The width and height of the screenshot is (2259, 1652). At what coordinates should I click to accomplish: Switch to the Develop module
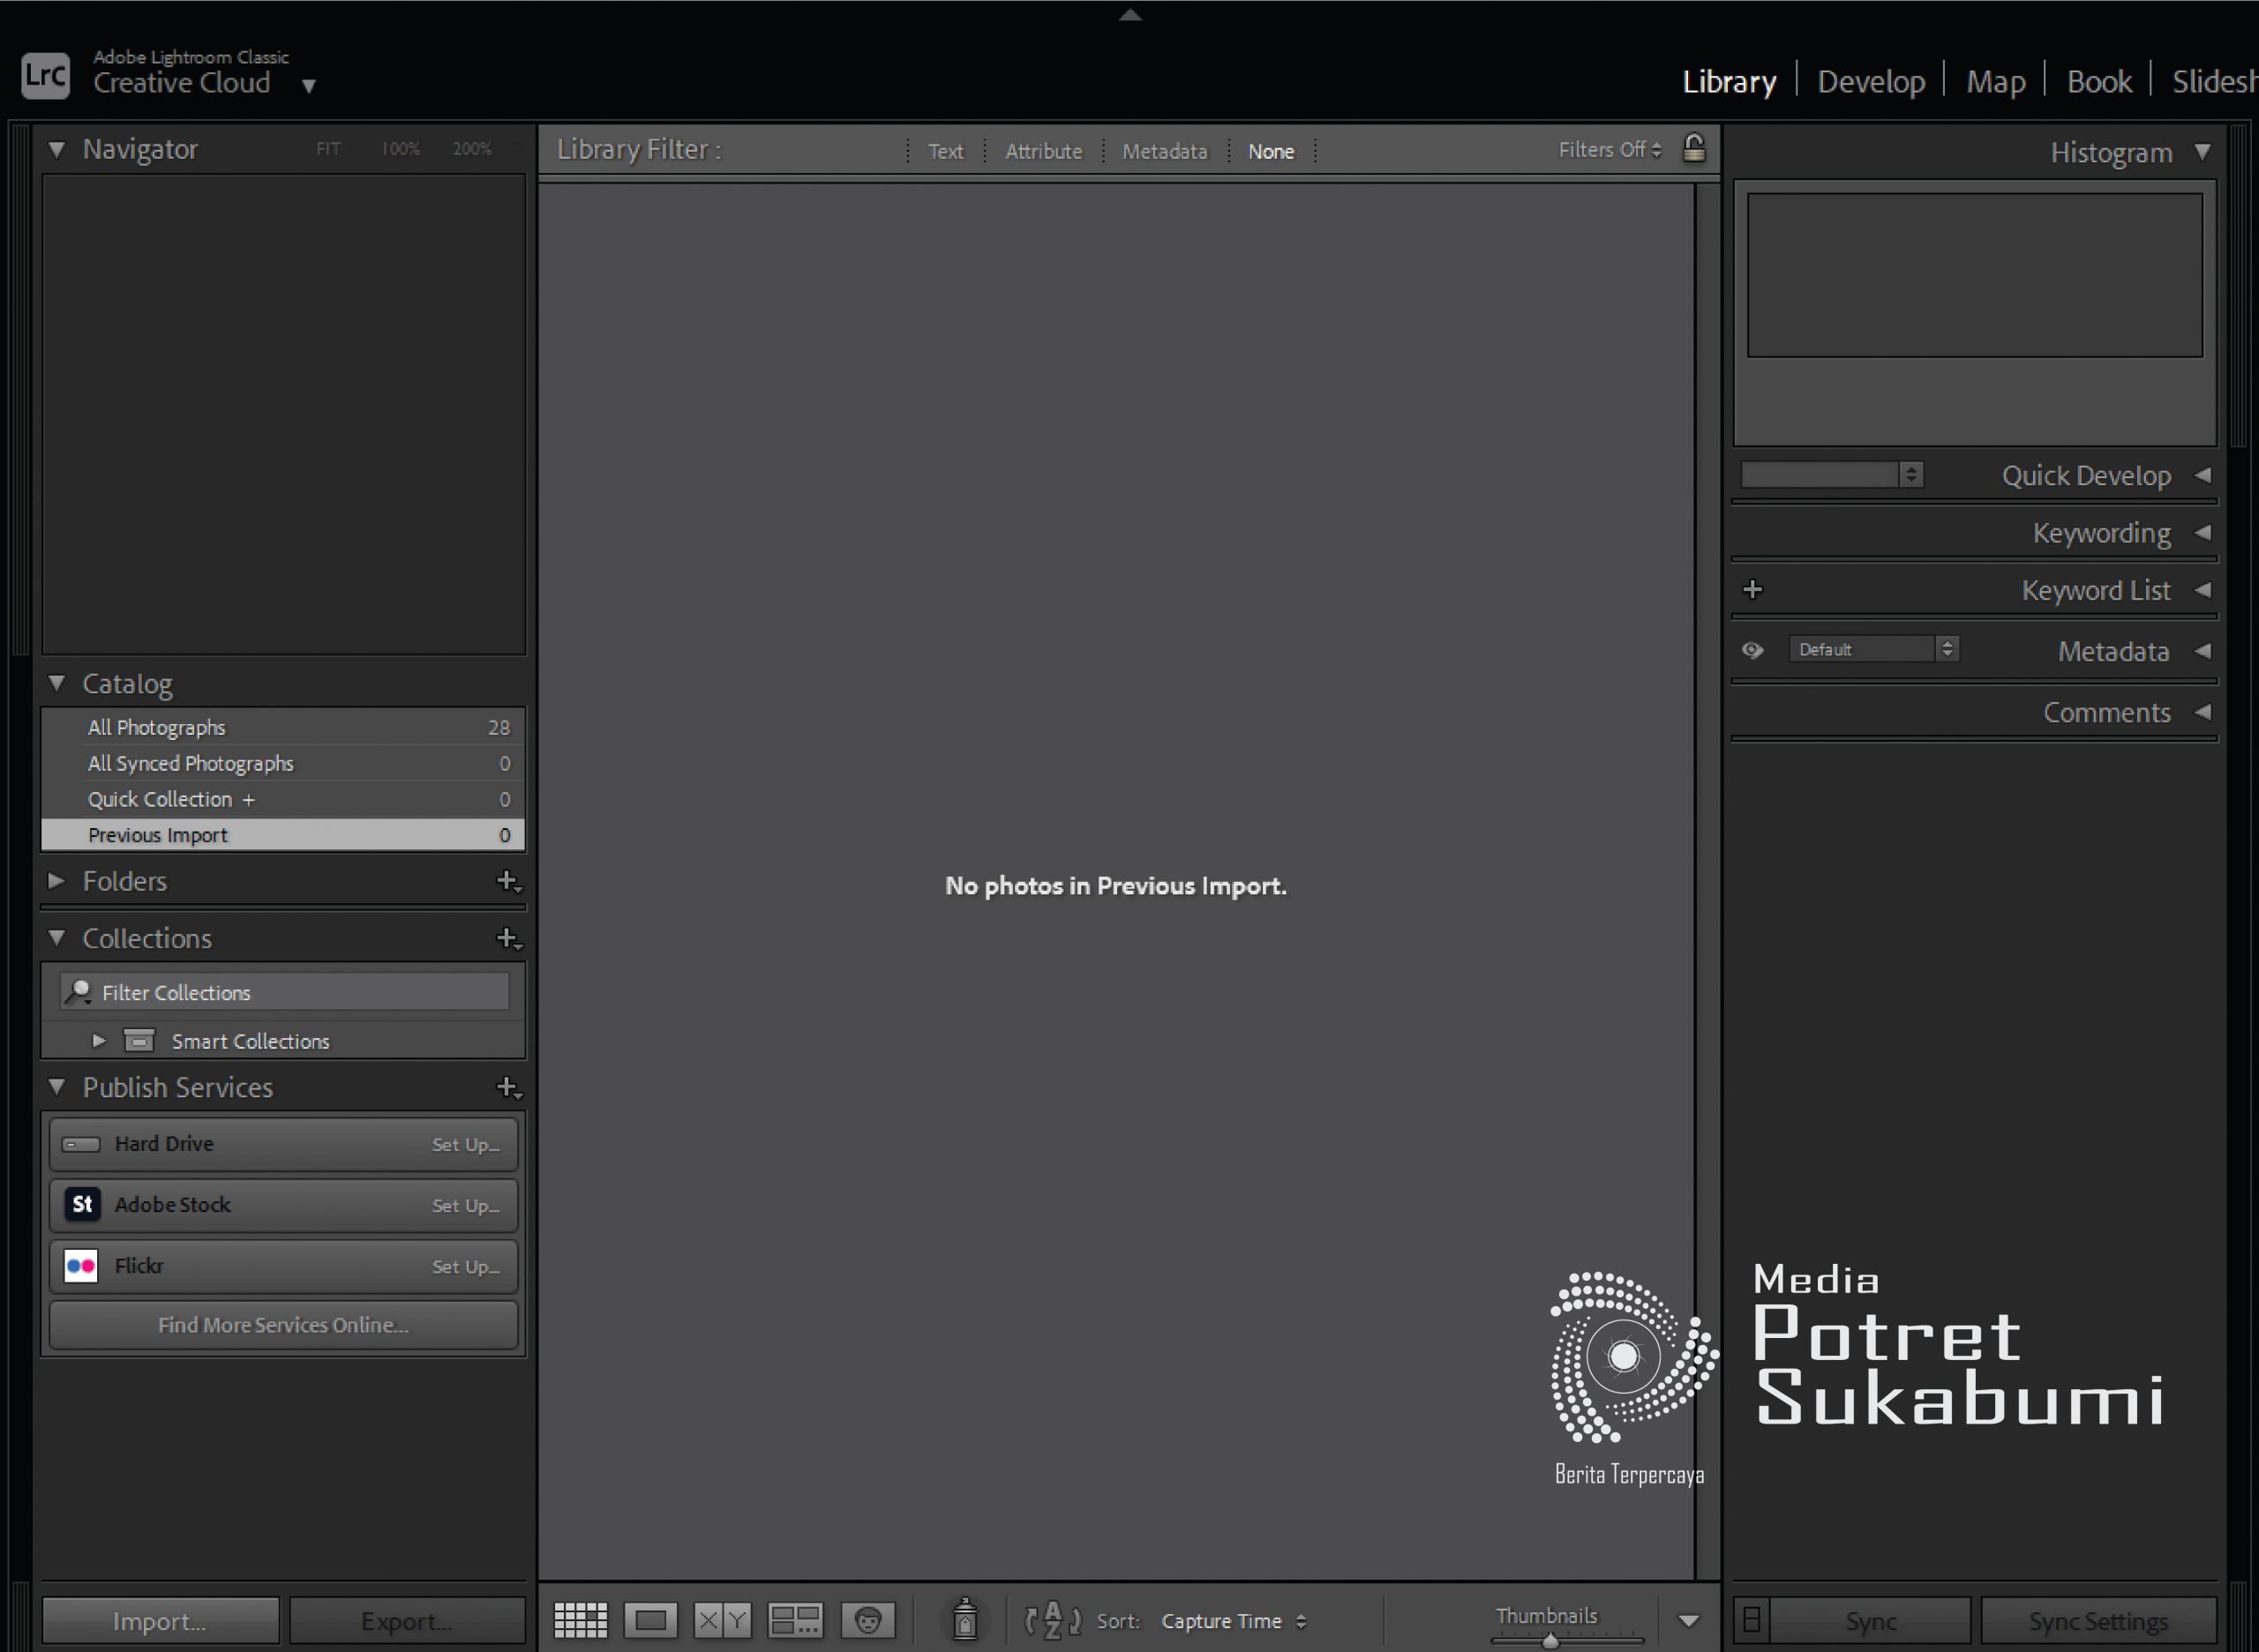pyautogui.click(x=1871, y=81)
